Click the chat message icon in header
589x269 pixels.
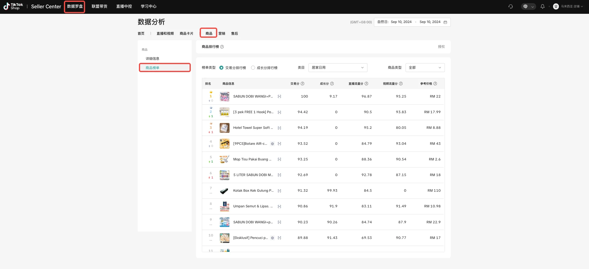(x=526, y=6)
